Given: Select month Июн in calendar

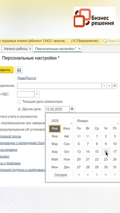Looking at the screenshot, I should pyautogui.click(x=55, y=167).
